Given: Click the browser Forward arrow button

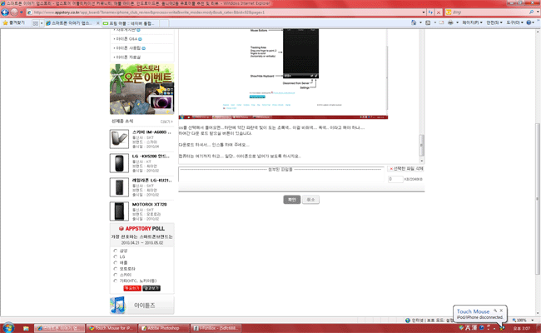Looking at the screenshot, I should pos(14,12).
